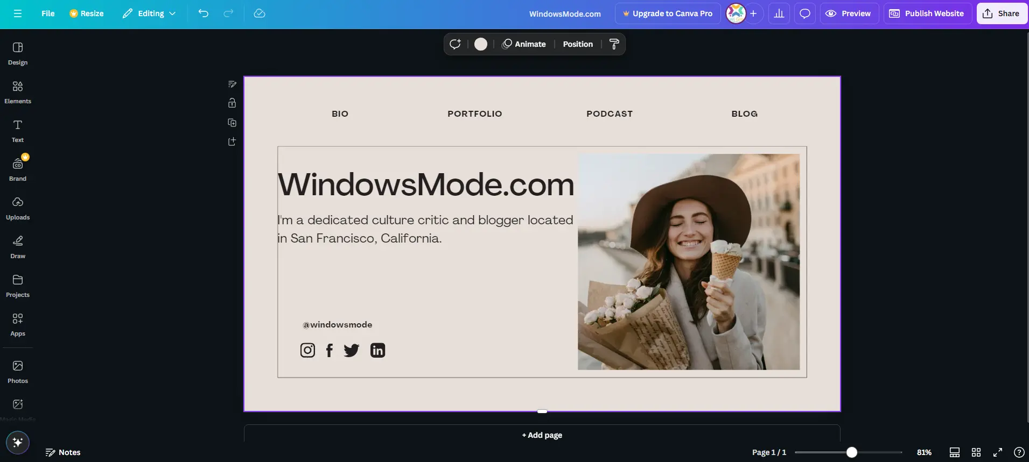Duplicate the page with the copy icon
The height and width of the screenshot is (462, 1029).
coord(232,123)
